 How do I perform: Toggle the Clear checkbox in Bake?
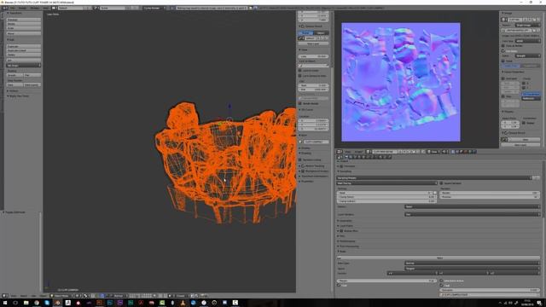pyautogui.click(x=339, y=286)
